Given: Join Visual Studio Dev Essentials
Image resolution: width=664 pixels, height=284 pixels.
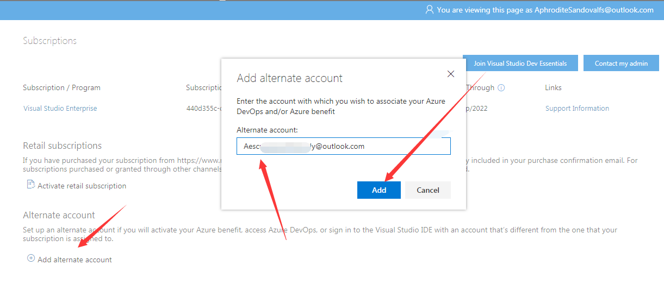Looking at the screenshot, I should click(520, 63).
